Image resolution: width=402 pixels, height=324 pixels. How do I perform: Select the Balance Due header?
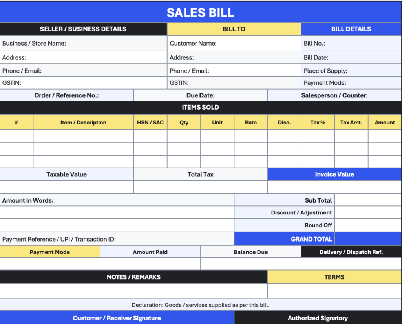coord(251,252)
